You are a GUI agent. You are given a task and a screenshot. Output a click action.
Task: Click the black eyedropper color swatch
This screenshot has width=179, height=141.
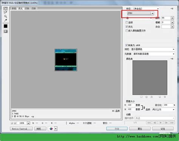click(x=6, y=26)
